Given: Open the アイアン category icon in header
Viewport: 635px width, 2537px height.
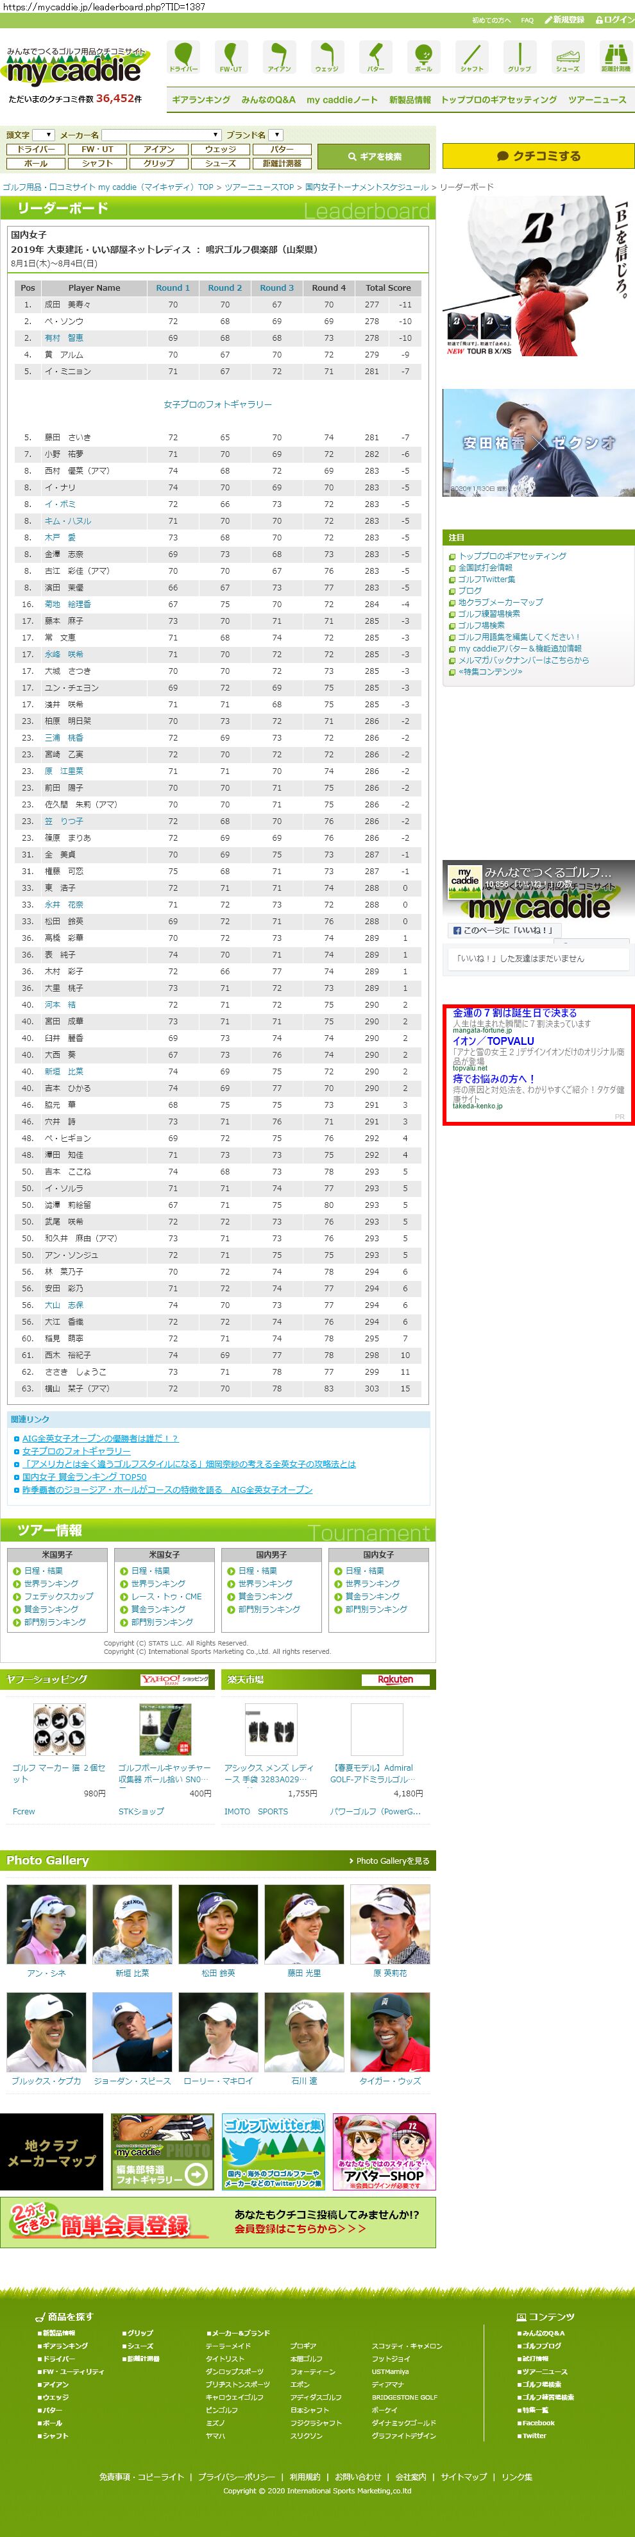Looking at the screenshot, I should click(x=278, y=57).
